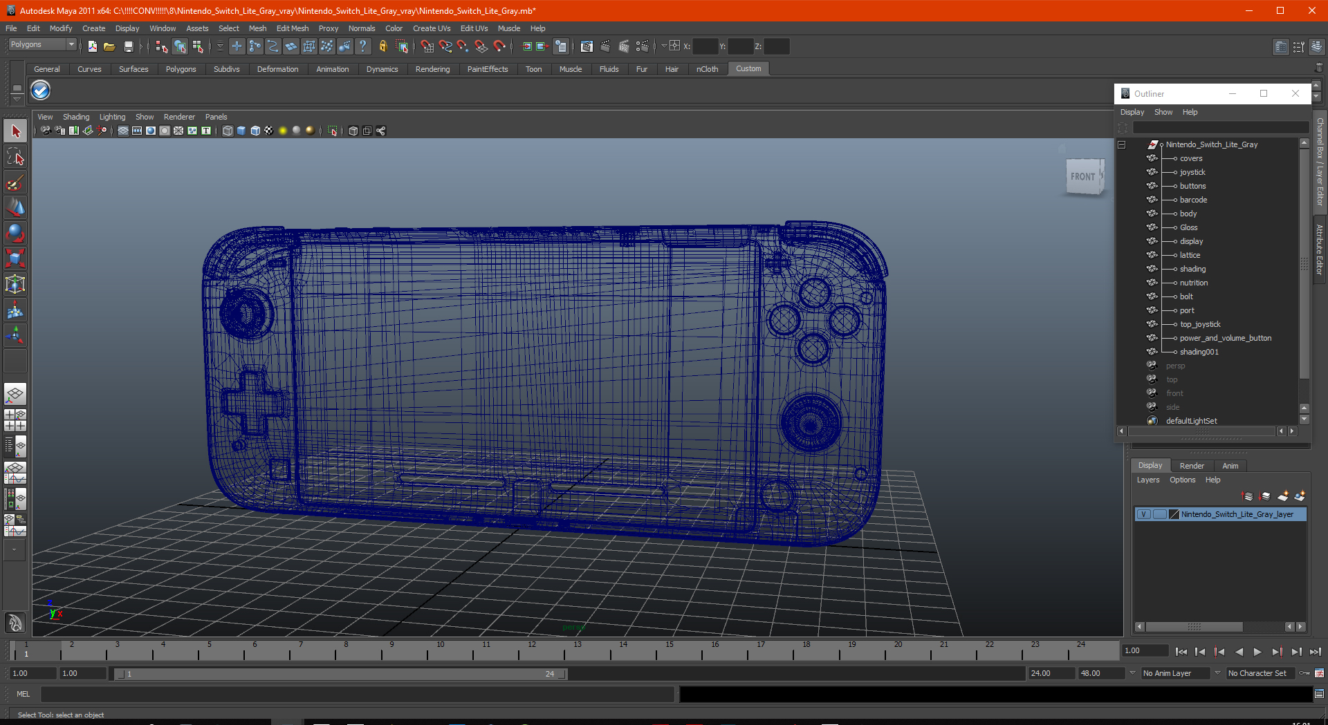This screenshot has height=725, width=1328.
Task: Save the current scene
Action: click(x=128, y=46)
